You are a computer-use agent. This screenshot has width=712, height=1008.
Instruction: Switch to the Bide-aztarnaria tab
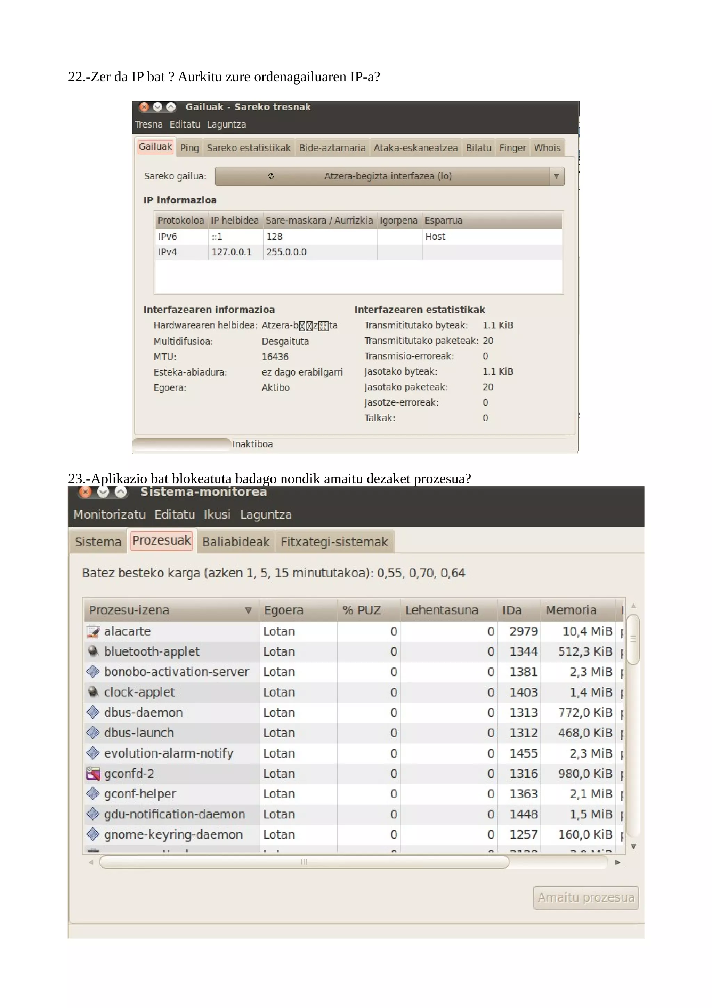coord(332,148)
